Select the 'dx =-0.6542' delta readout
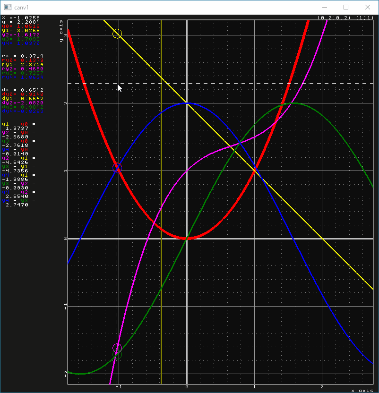The width and height of the screenshot is (379, 393). point(23,90)
